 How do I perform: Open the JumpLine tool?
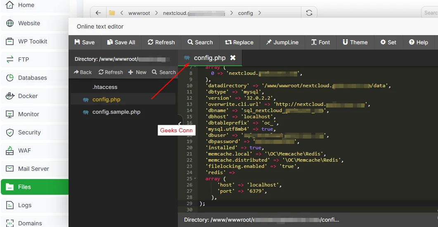pyautogui.click(x=282, y=42)
